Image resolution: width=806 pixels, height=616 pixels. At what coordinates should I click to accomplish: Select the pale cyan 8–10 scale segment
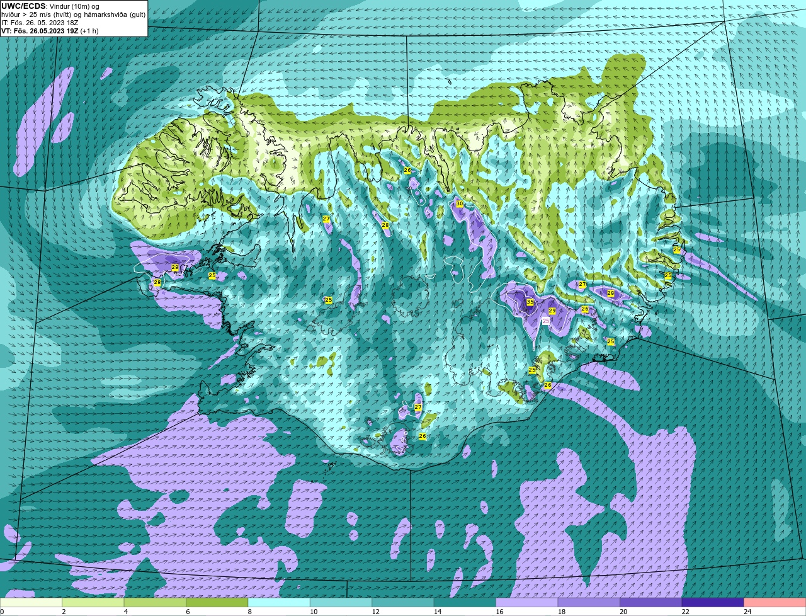[280, 602]
